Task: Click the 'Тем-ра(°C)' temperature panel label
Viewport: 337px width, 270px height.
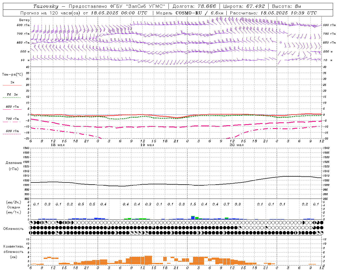Action: tap(13, 75)
